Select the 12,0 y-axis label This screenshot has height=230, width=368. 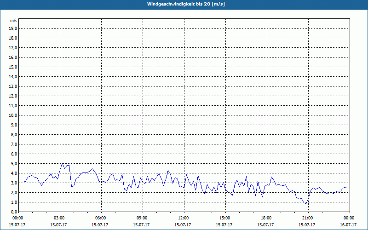(13, 96)
